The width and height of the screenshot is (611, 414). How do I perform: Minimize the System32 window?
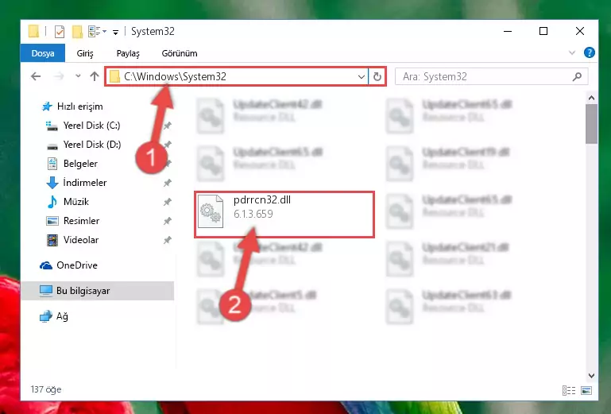click(508, 31)
